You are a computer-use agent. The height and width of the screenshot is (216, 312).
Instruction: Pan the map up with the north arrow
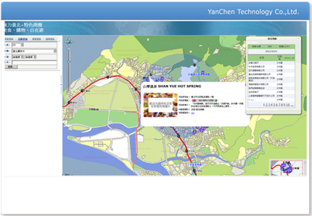(x=69, y=38)
